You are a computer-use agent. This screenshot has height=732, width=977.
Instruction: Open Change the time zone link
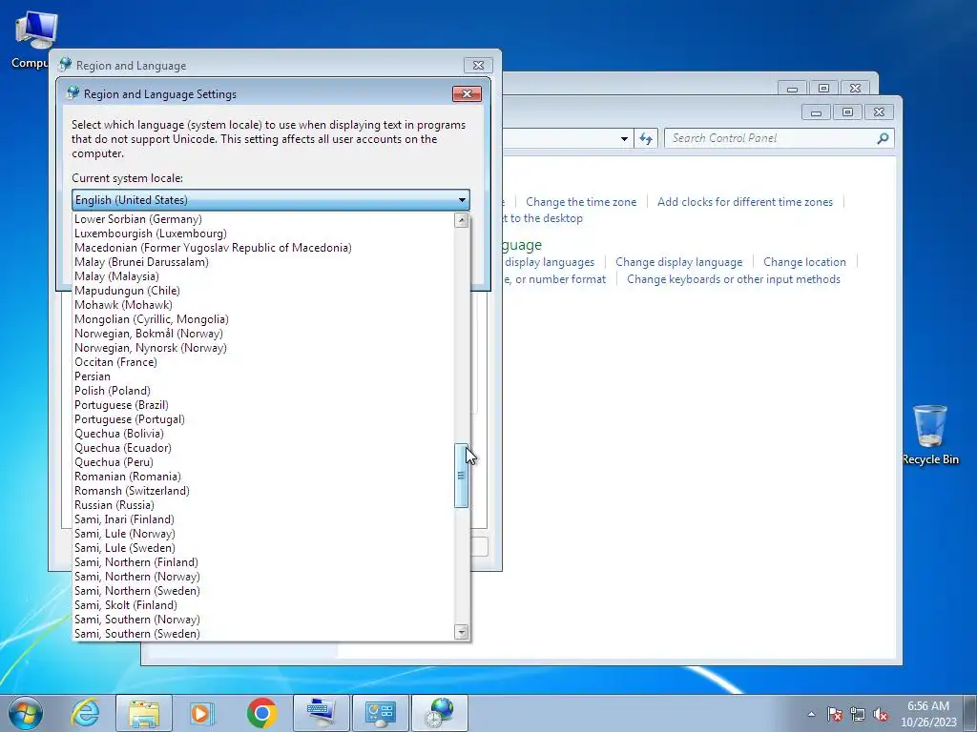(581, 202)
